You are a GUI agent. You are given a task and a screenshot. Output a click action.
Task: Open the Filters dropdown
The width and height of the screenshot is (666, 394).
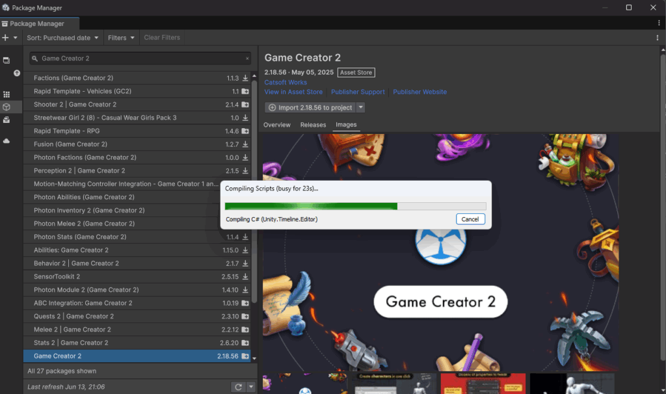click(x=121, y=38)
